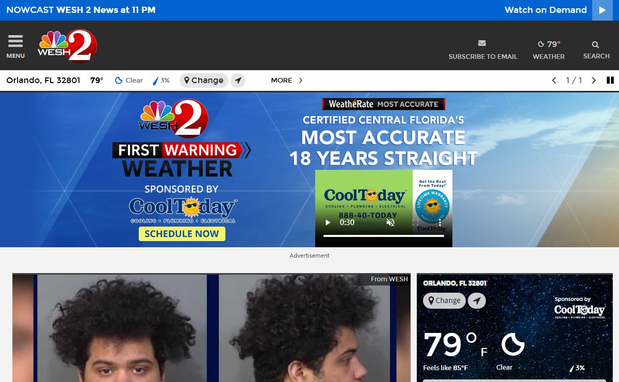Screen dimensions: 619x382
Task: Go to WESH 2 home logo
Action: coord(67,46)
